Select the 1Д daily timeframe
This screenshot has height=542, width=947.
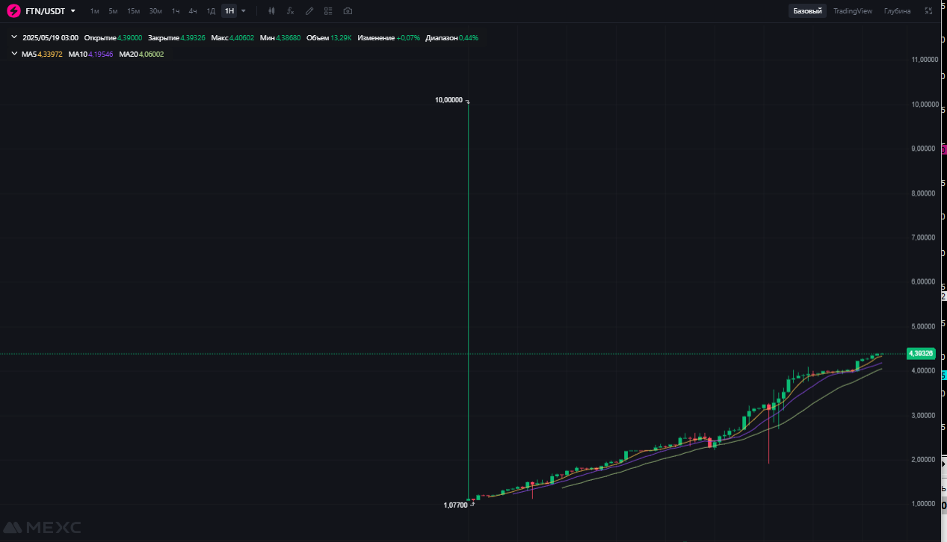point(211,11)
